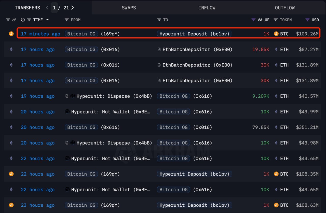Open the TOKEN column filter
The height and width of the screenshot is (213, 326).
click(276, 20)
